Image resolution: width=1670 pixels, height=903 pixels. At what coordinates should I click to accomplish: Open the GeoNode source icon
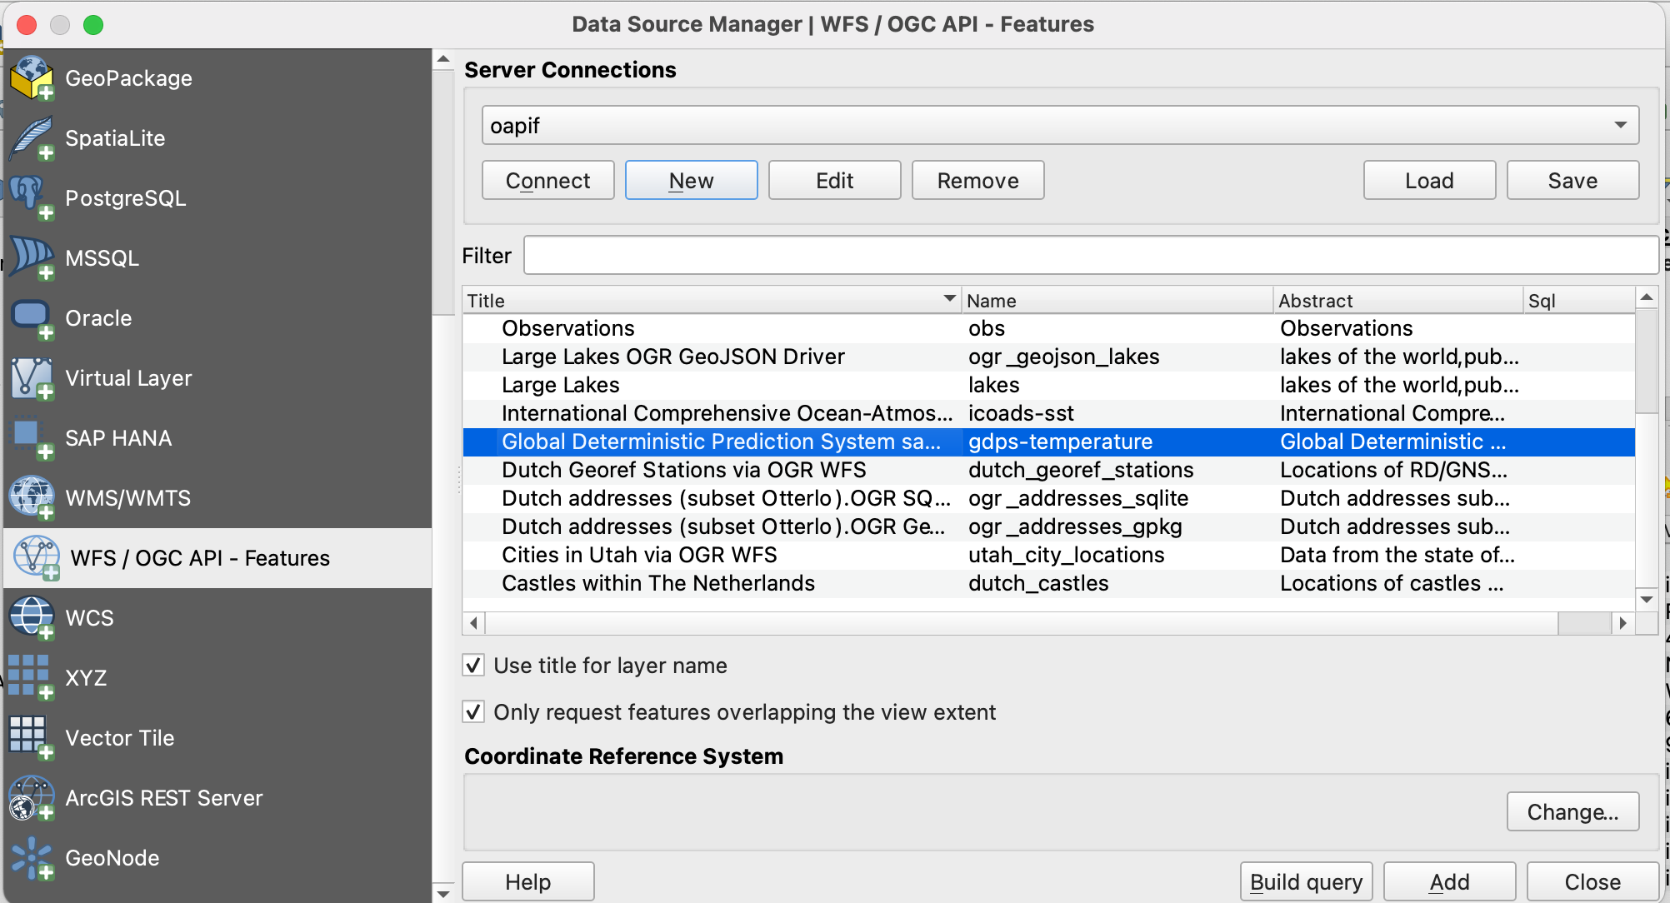pos(32,858)
